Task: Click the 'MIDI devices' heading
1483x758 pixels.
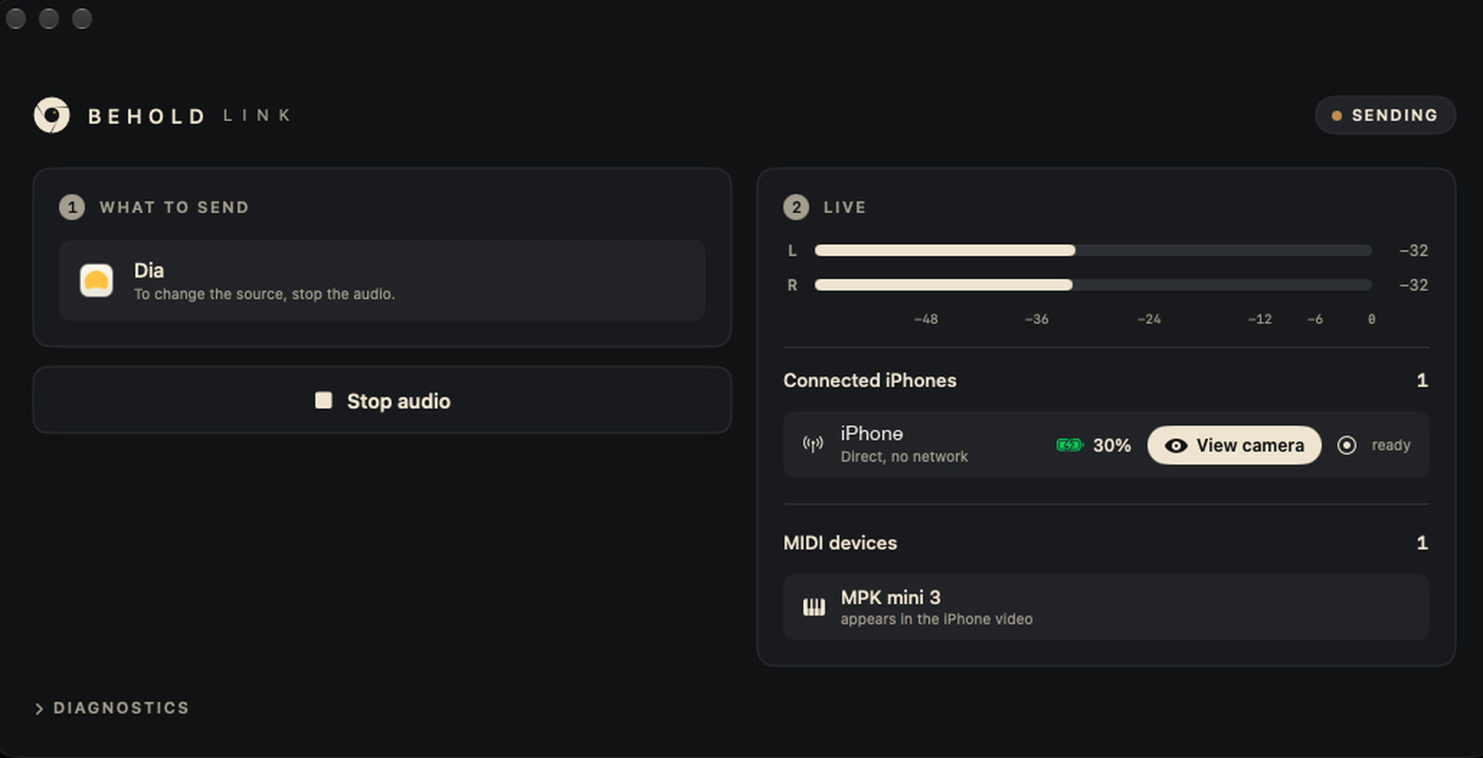Action: click(x=840, y=543)
